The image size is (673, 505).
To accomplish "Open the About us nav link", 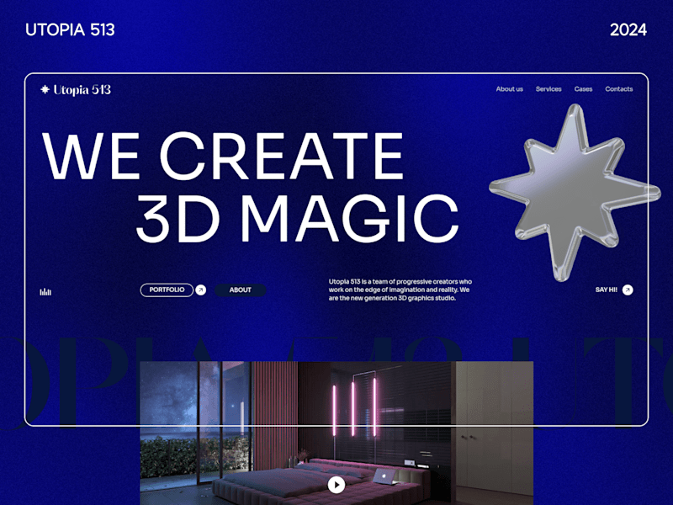I will 510,89.
